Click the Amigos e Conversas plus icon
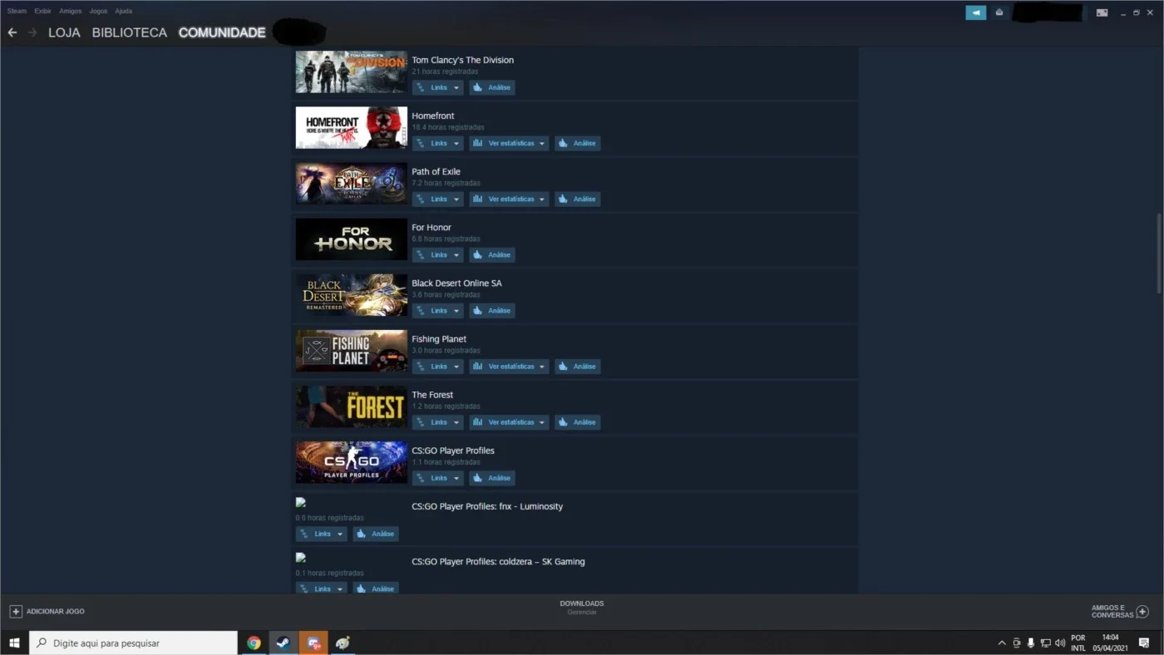The width and height of the screenshot is (1164, 655). pos(1142,611)
